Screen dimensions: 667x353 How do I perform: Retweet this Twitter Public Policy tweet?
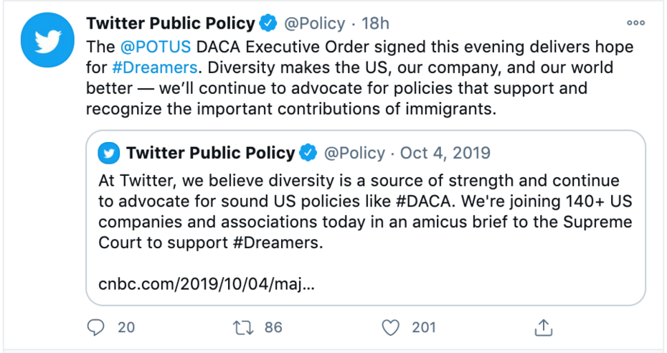click(243, 328)
